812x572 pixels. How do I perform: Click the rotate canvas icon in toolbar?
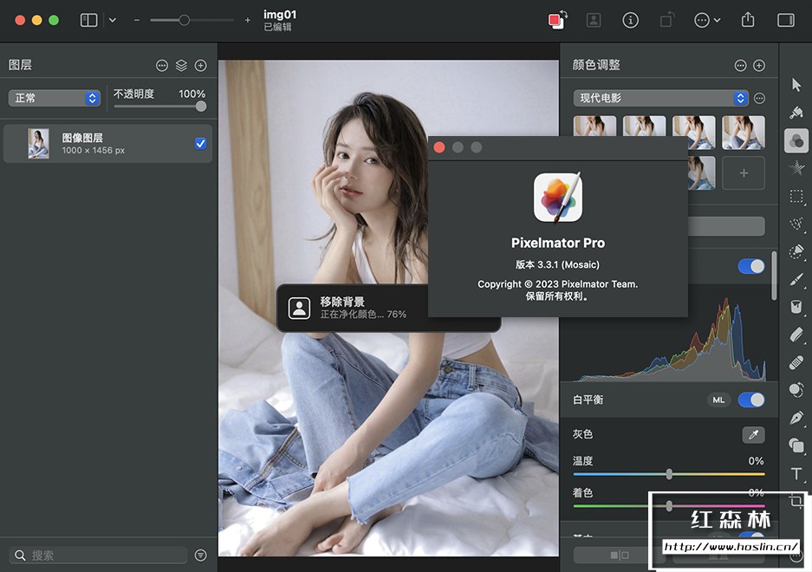pyautogui.click(x=667, y=20)
